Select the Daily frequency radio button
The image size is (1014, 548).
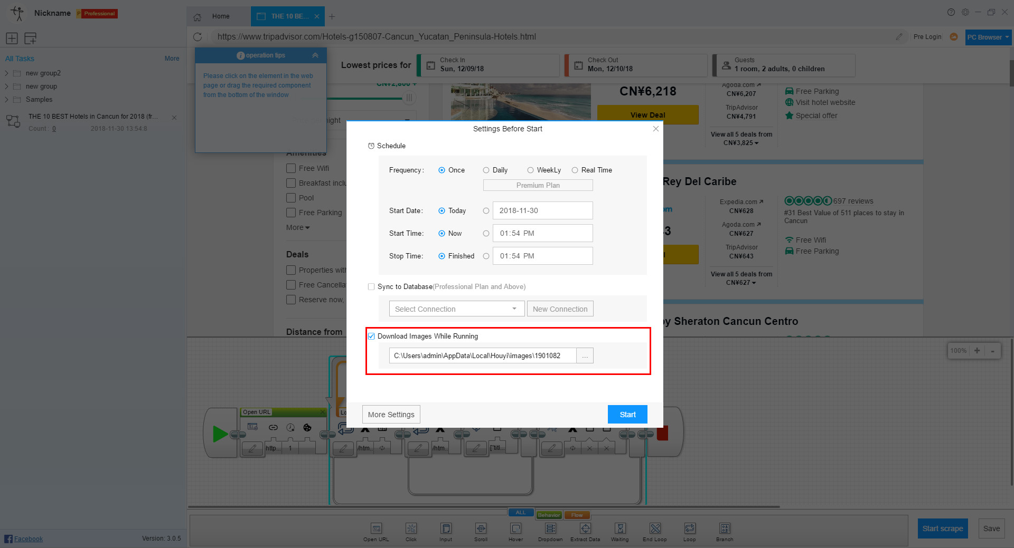click(486, 170)
